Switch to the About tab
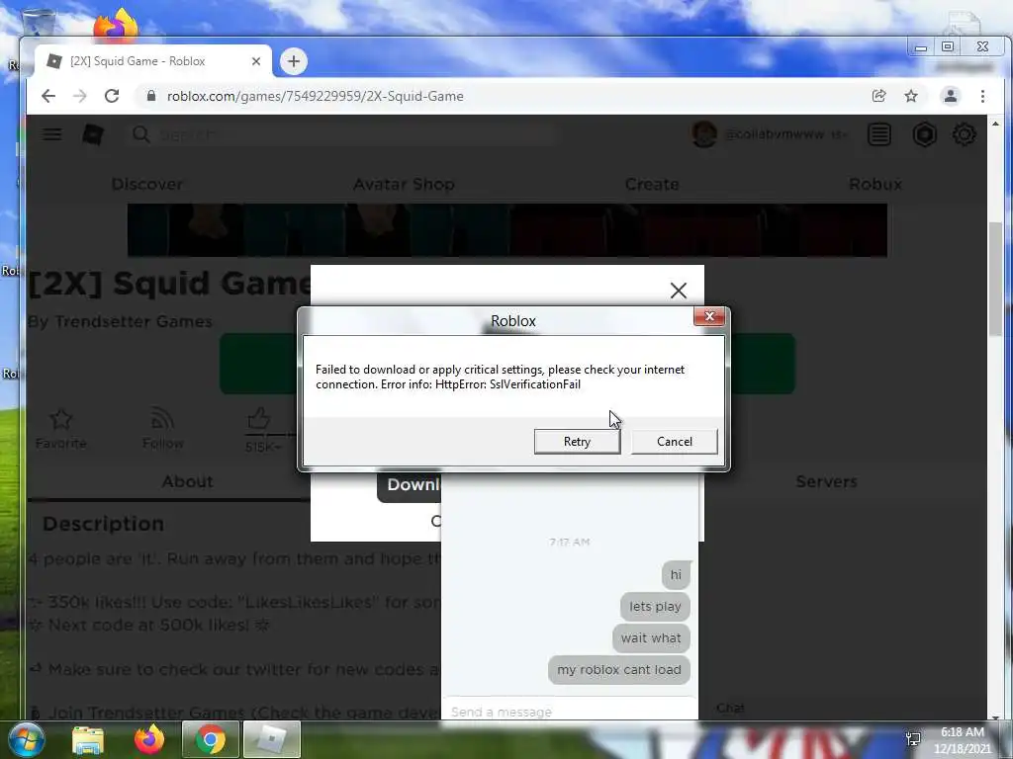Image resolution: width=1013 pixels, height=759 pixels. pos(187,481)
